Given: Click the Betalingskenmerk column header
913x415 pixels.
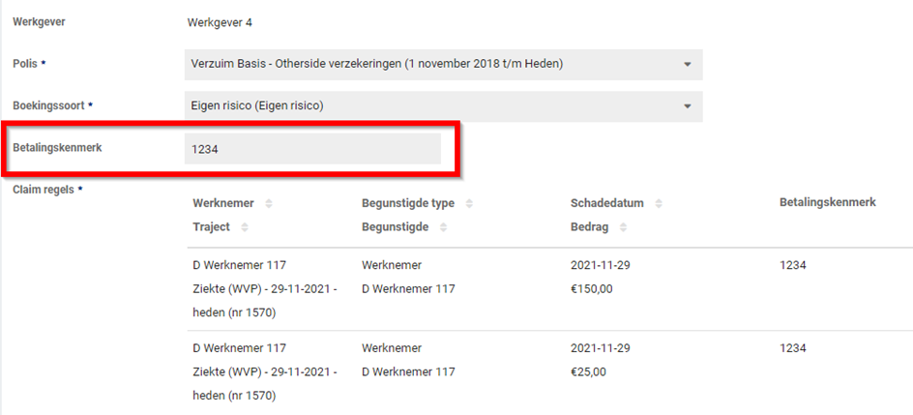Looking at the screenshot, I should point(827,202).
